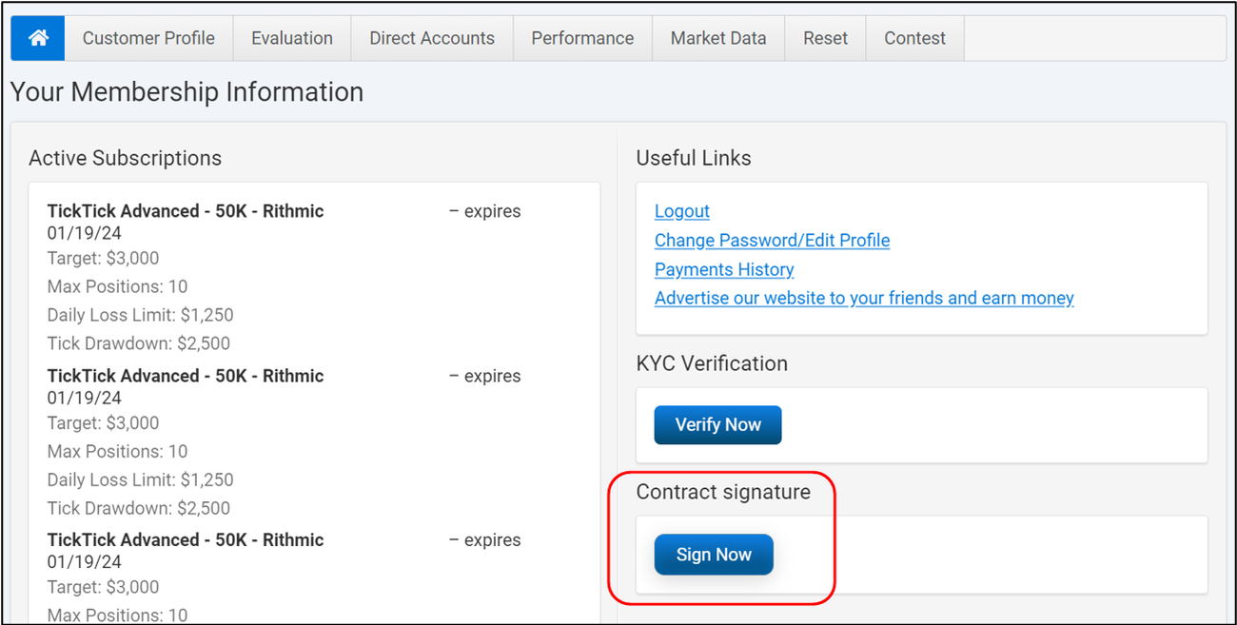The image size is (1237, 625).
Task: Click the Advertise our website link
Action: (864, 298)
